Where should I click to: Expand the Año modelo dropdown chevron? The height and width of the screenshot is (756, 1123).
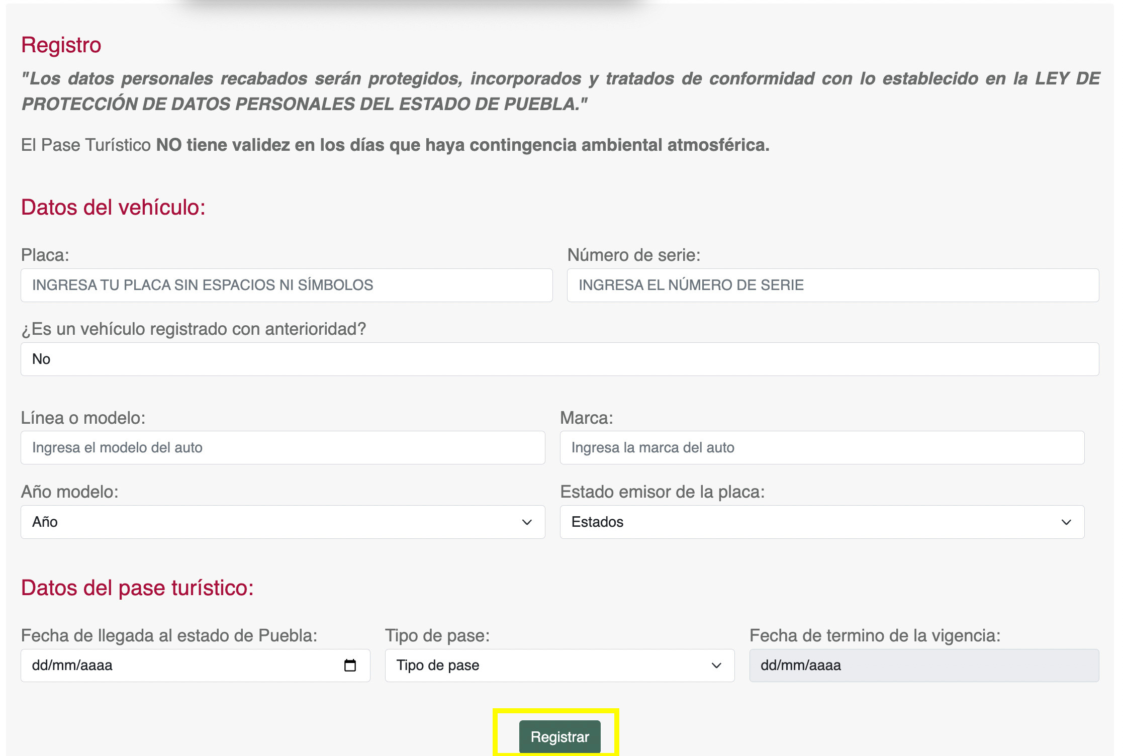[x=526, y=522]
